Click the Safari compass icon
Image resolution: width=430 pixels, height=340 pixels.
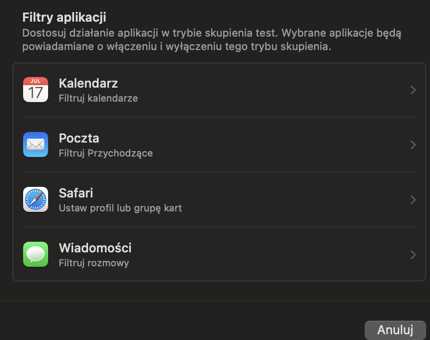[36, 199]
